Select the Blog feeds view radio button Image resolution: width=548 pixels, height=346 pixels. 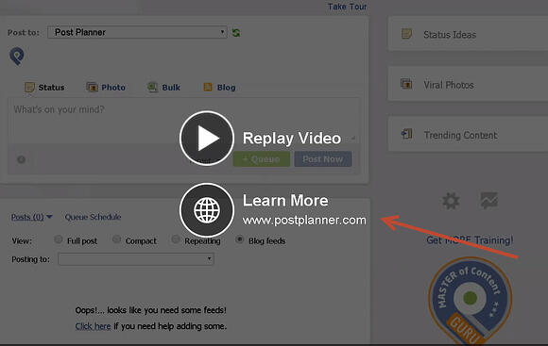[239, 239]
